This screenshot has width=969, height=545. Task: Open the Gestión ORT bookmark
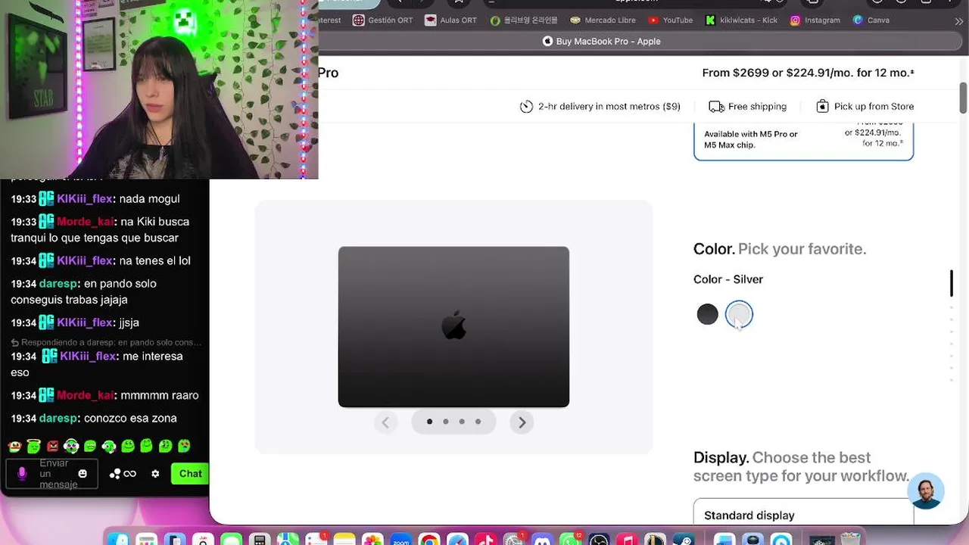pyautogui.click(x=382, y=20)
